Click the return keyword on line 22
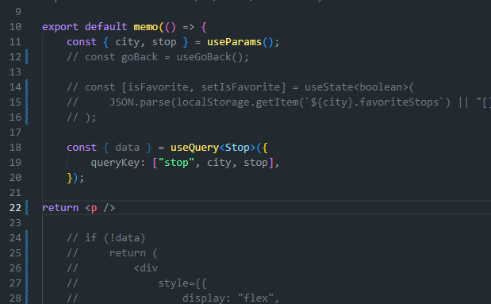 tap(60, 208)
